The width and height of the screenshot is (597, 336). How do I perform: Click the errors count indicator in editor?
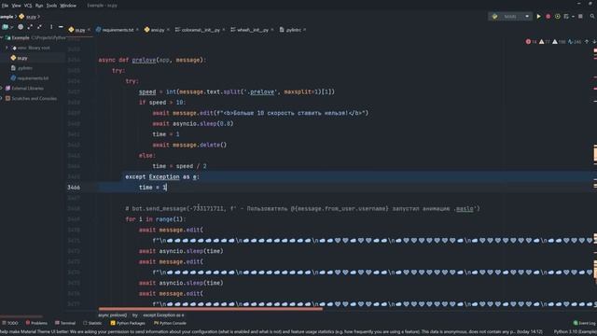pos(531,41)
